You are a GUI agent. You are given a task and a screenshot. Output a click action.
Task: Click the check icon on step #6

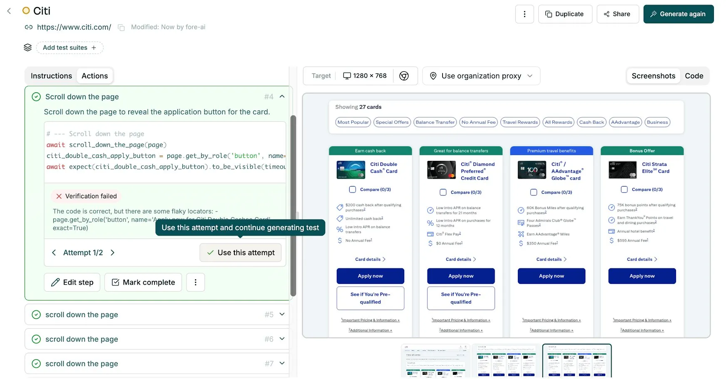[36, 339]
